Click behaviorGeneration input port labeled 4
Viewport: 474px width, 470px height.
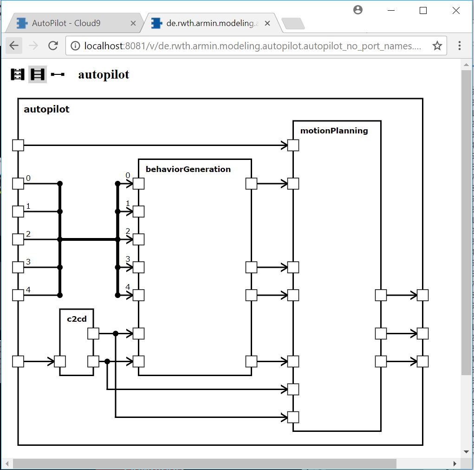click(x=138, y=295)
